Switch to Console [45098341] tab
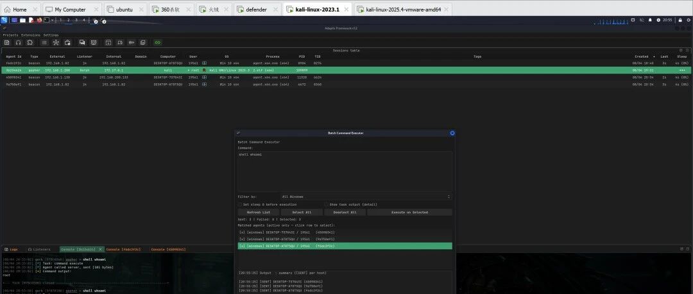This screenshot has height=294, width=693. (x=168, y=249)
